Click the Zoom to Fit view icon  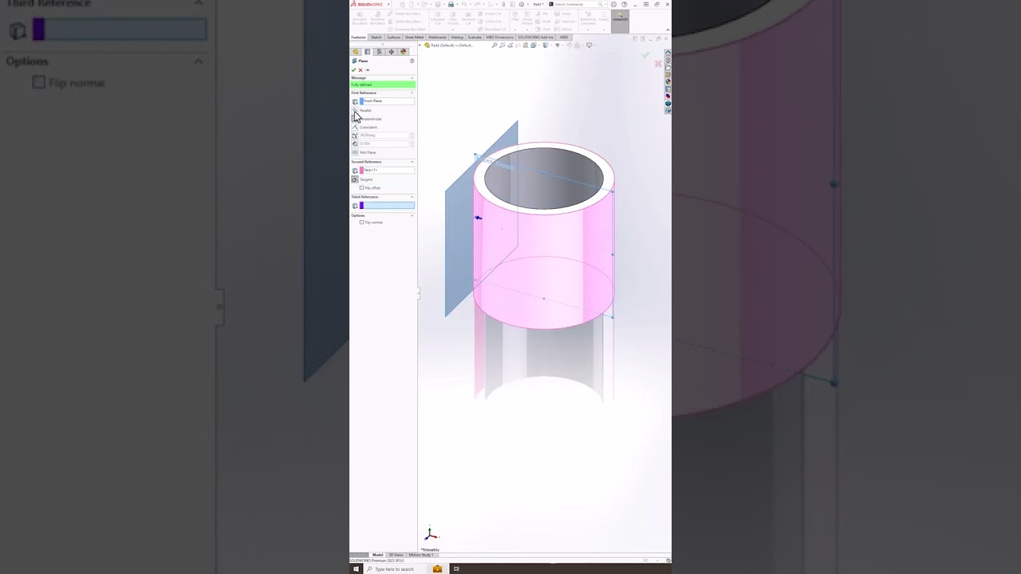point(495,45)
